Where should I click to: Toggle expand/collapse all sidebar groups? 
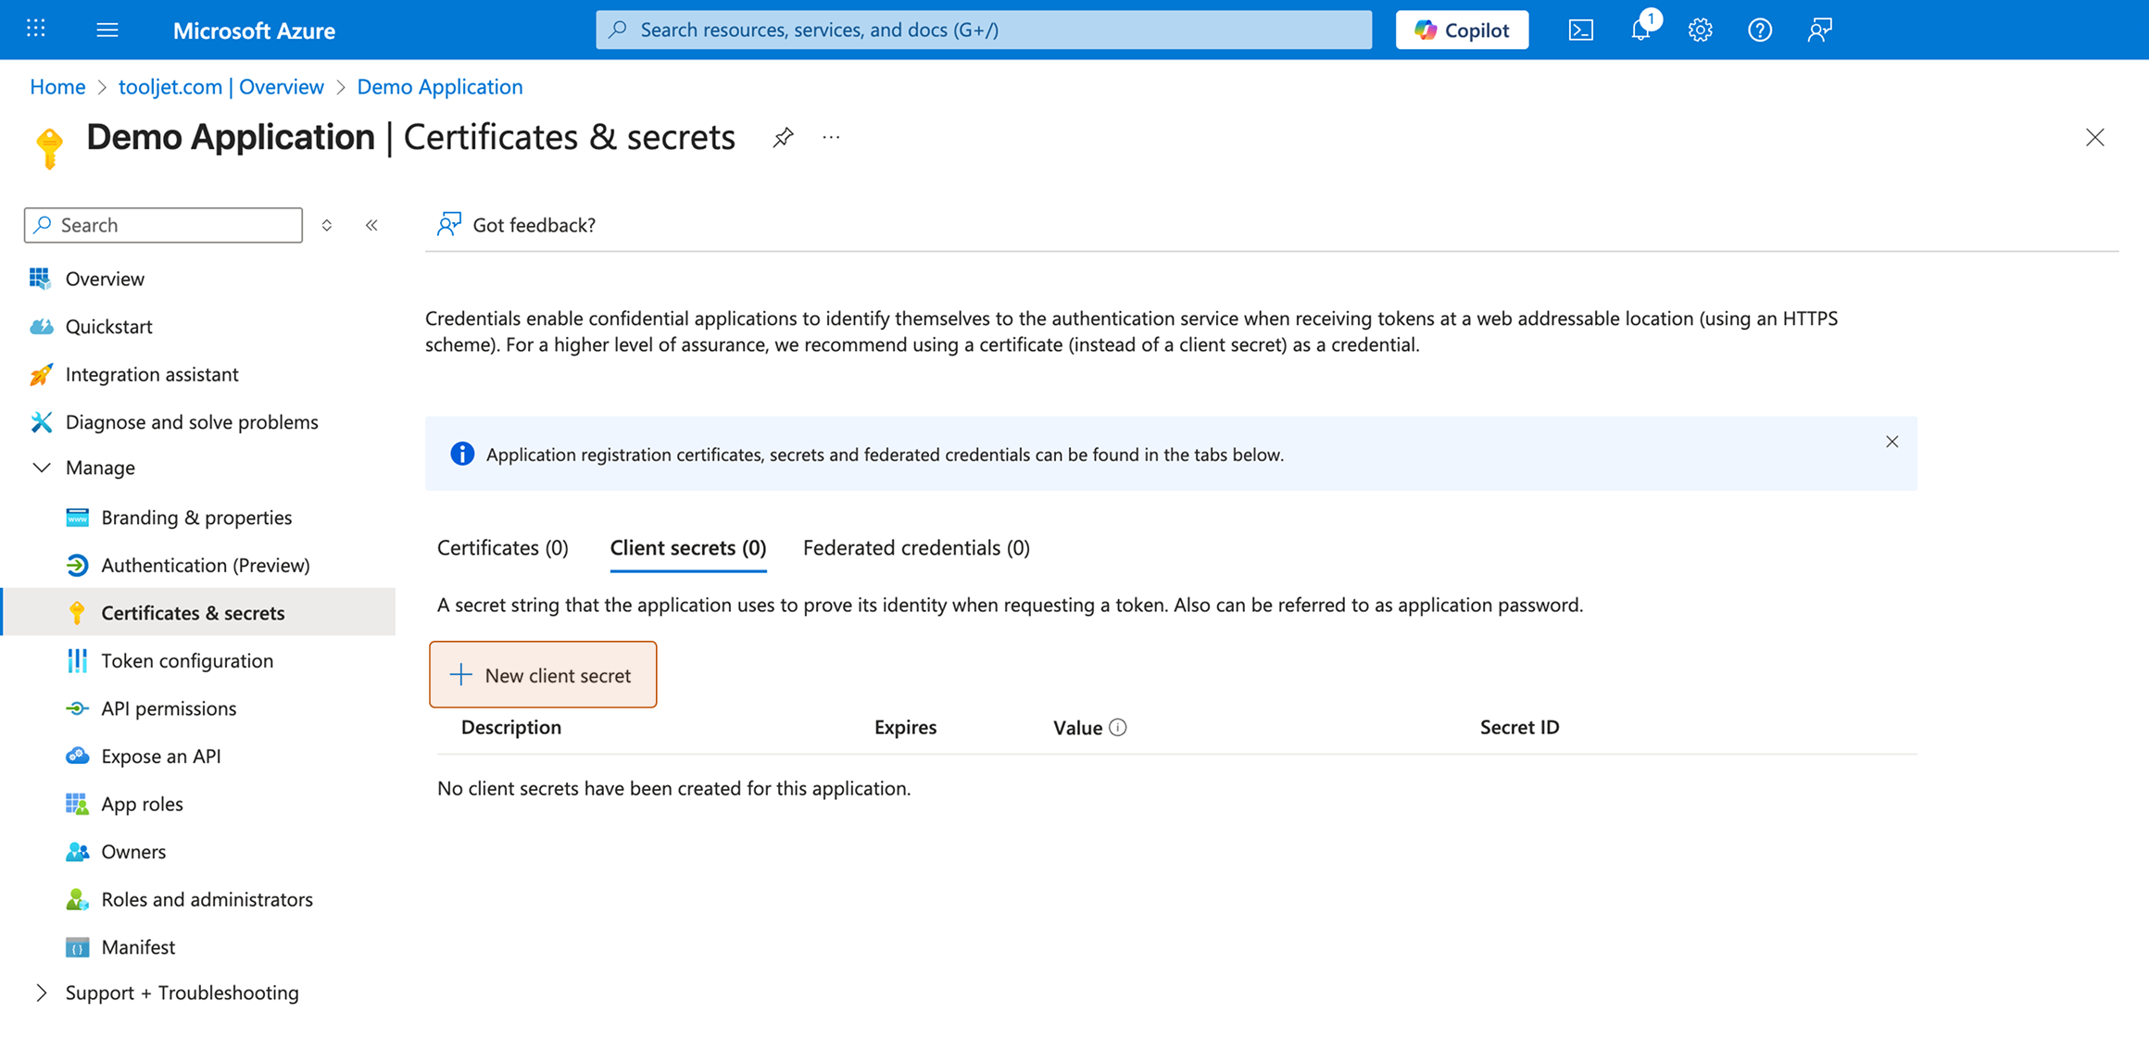pos(327,225)
